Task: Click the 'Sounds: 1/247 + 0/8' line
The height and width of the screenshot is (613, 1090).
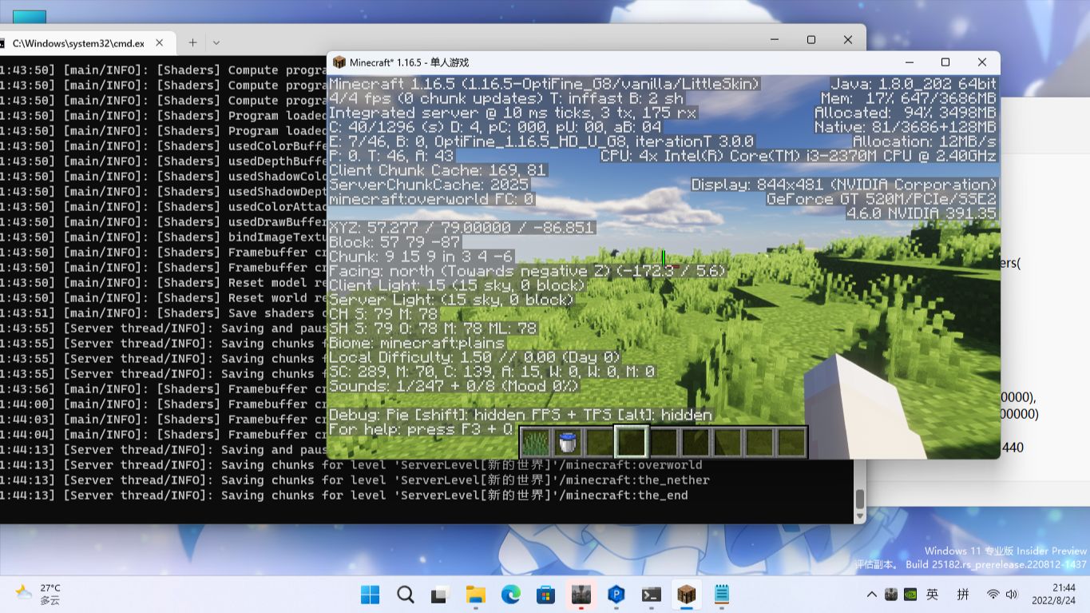Action: click(x=454, y=386)
